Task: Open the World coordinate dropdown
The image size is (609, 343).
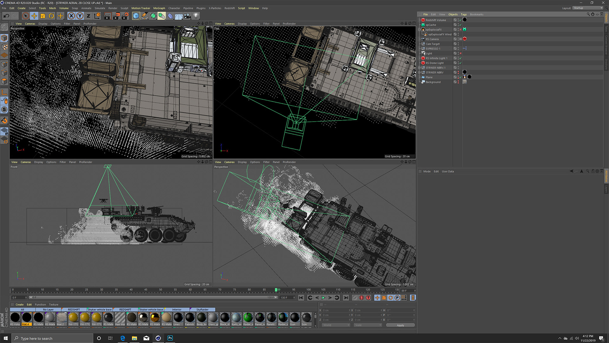Action: point(336,325)
